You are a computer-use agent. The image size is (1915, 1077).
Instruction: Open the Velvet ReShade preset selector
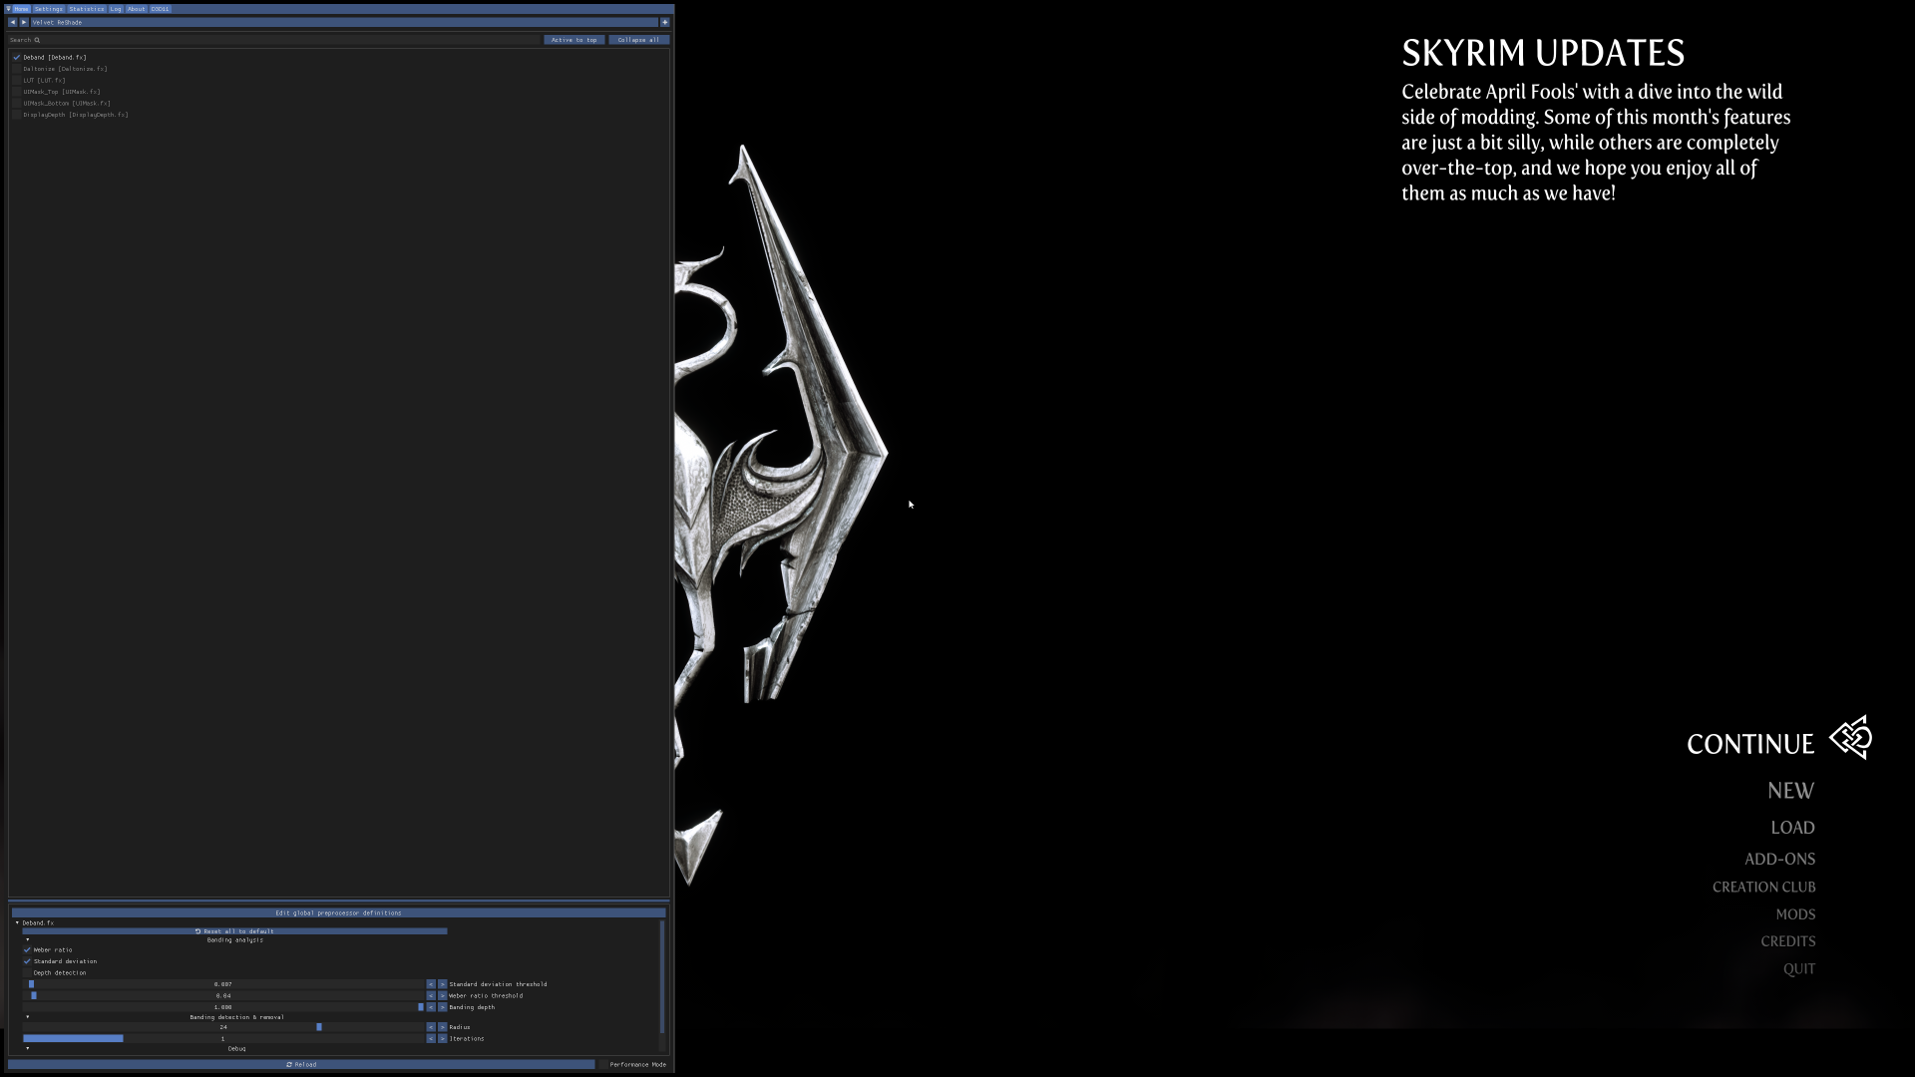(x=344, y=22)
